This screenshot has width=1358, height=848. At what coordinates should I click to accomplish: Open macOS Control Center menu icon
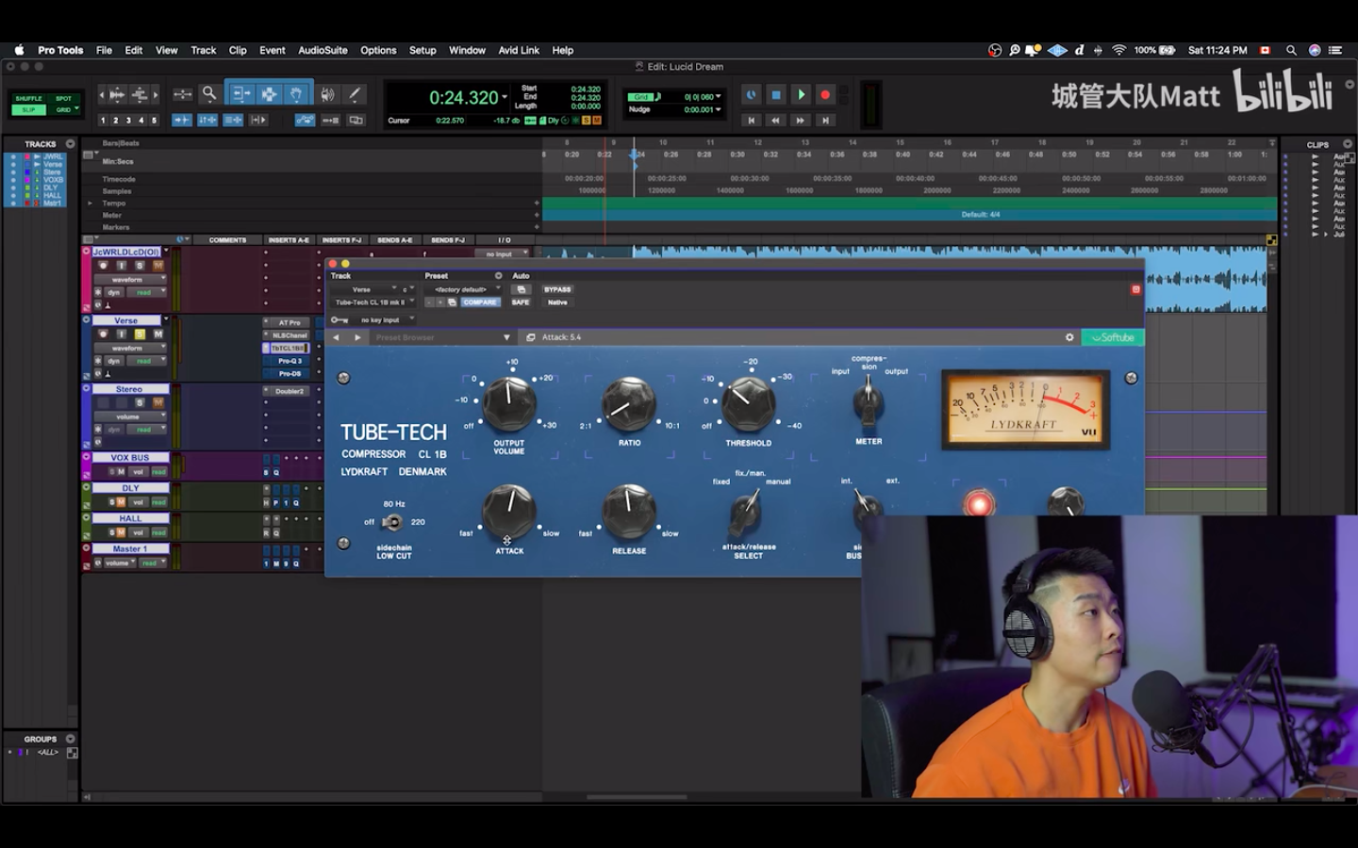(1335, 50)
